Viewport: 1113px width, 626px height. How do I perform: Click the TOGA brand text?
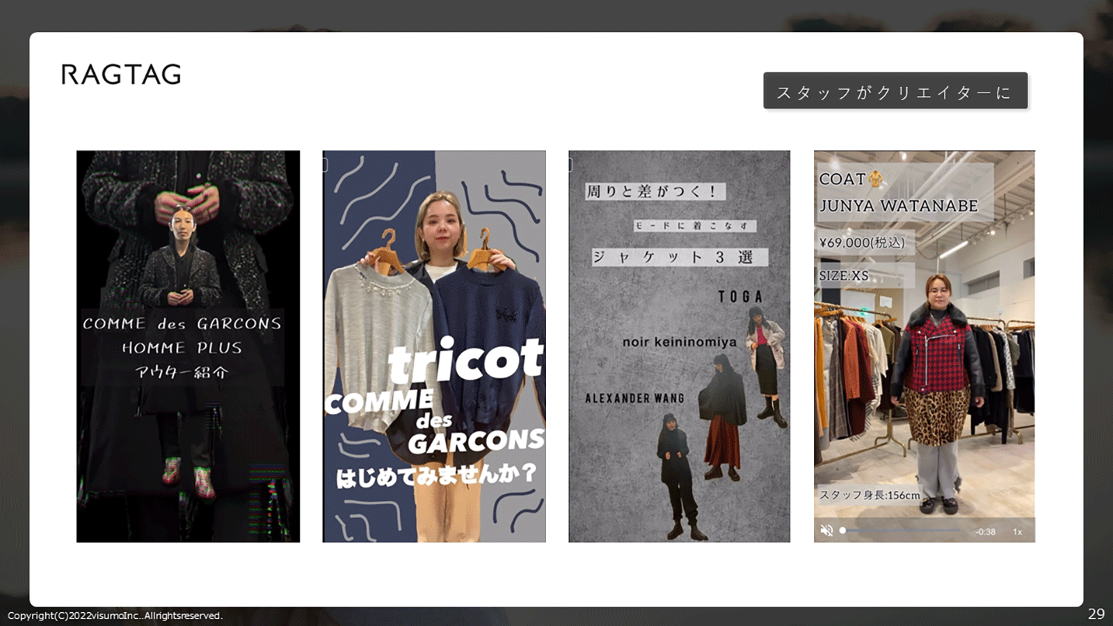741,297
